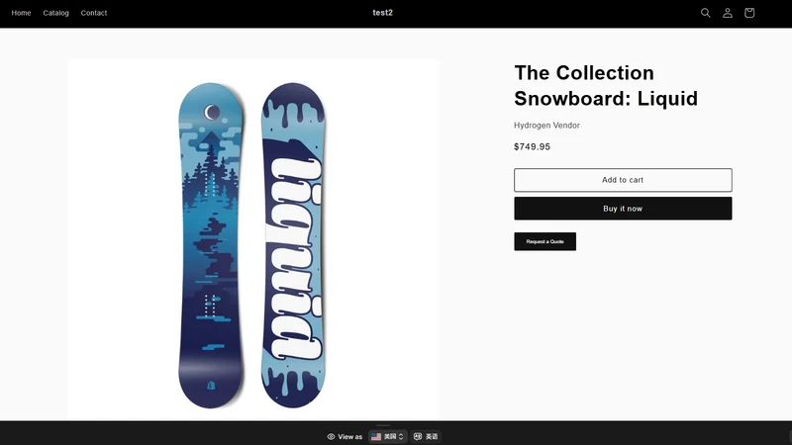
Task: Click the Buy it now button
Action: click(x=623, y=209)
